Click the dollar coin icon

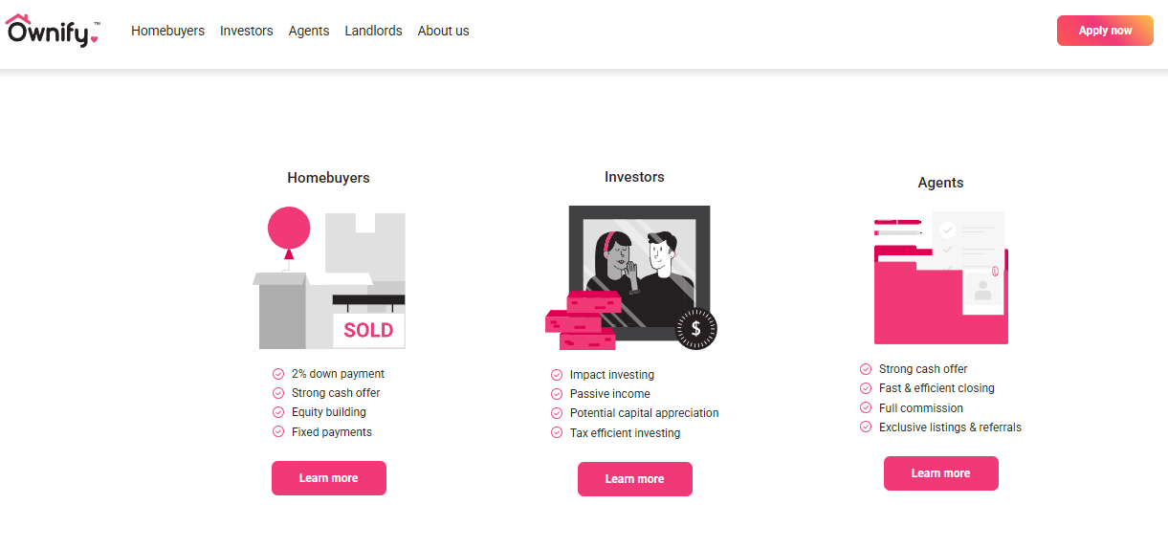pyautogui.click(x=695, y=329)
